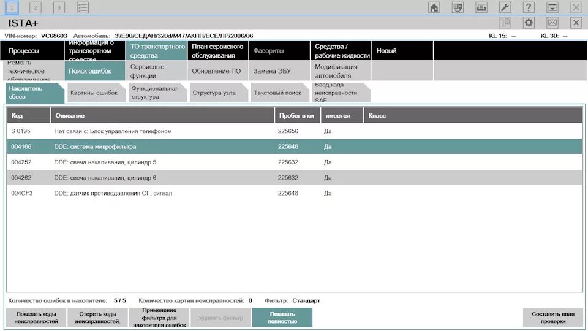This screenshot has width=588, height=331.
Task: Open the help question mark icon
Action: (529, 7)
